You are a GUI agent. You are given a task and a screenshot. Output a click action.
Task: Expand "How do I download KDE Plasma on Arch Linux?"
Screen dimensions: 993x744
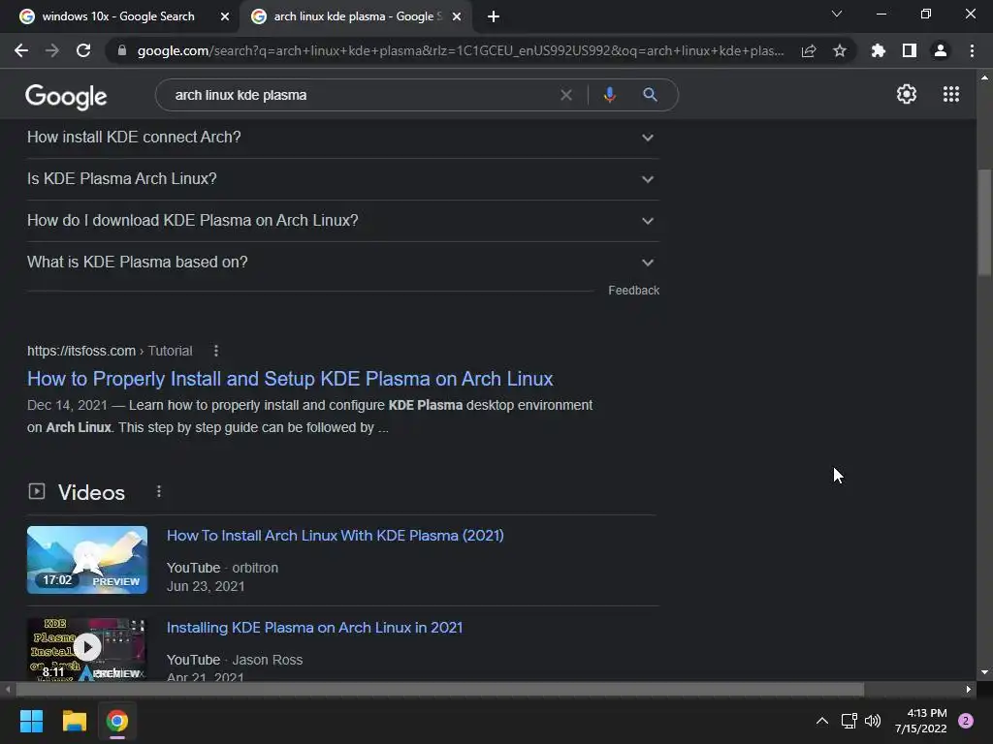342,221
